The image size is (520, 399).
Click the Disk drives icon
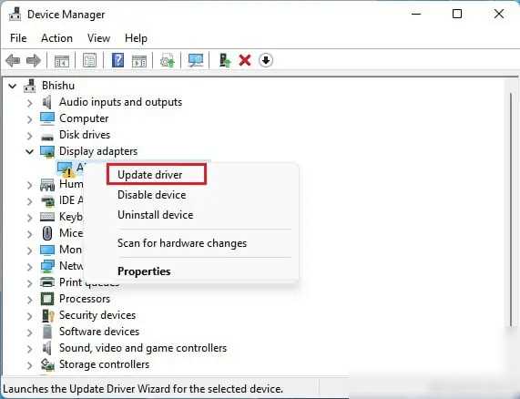coord(47,137)
